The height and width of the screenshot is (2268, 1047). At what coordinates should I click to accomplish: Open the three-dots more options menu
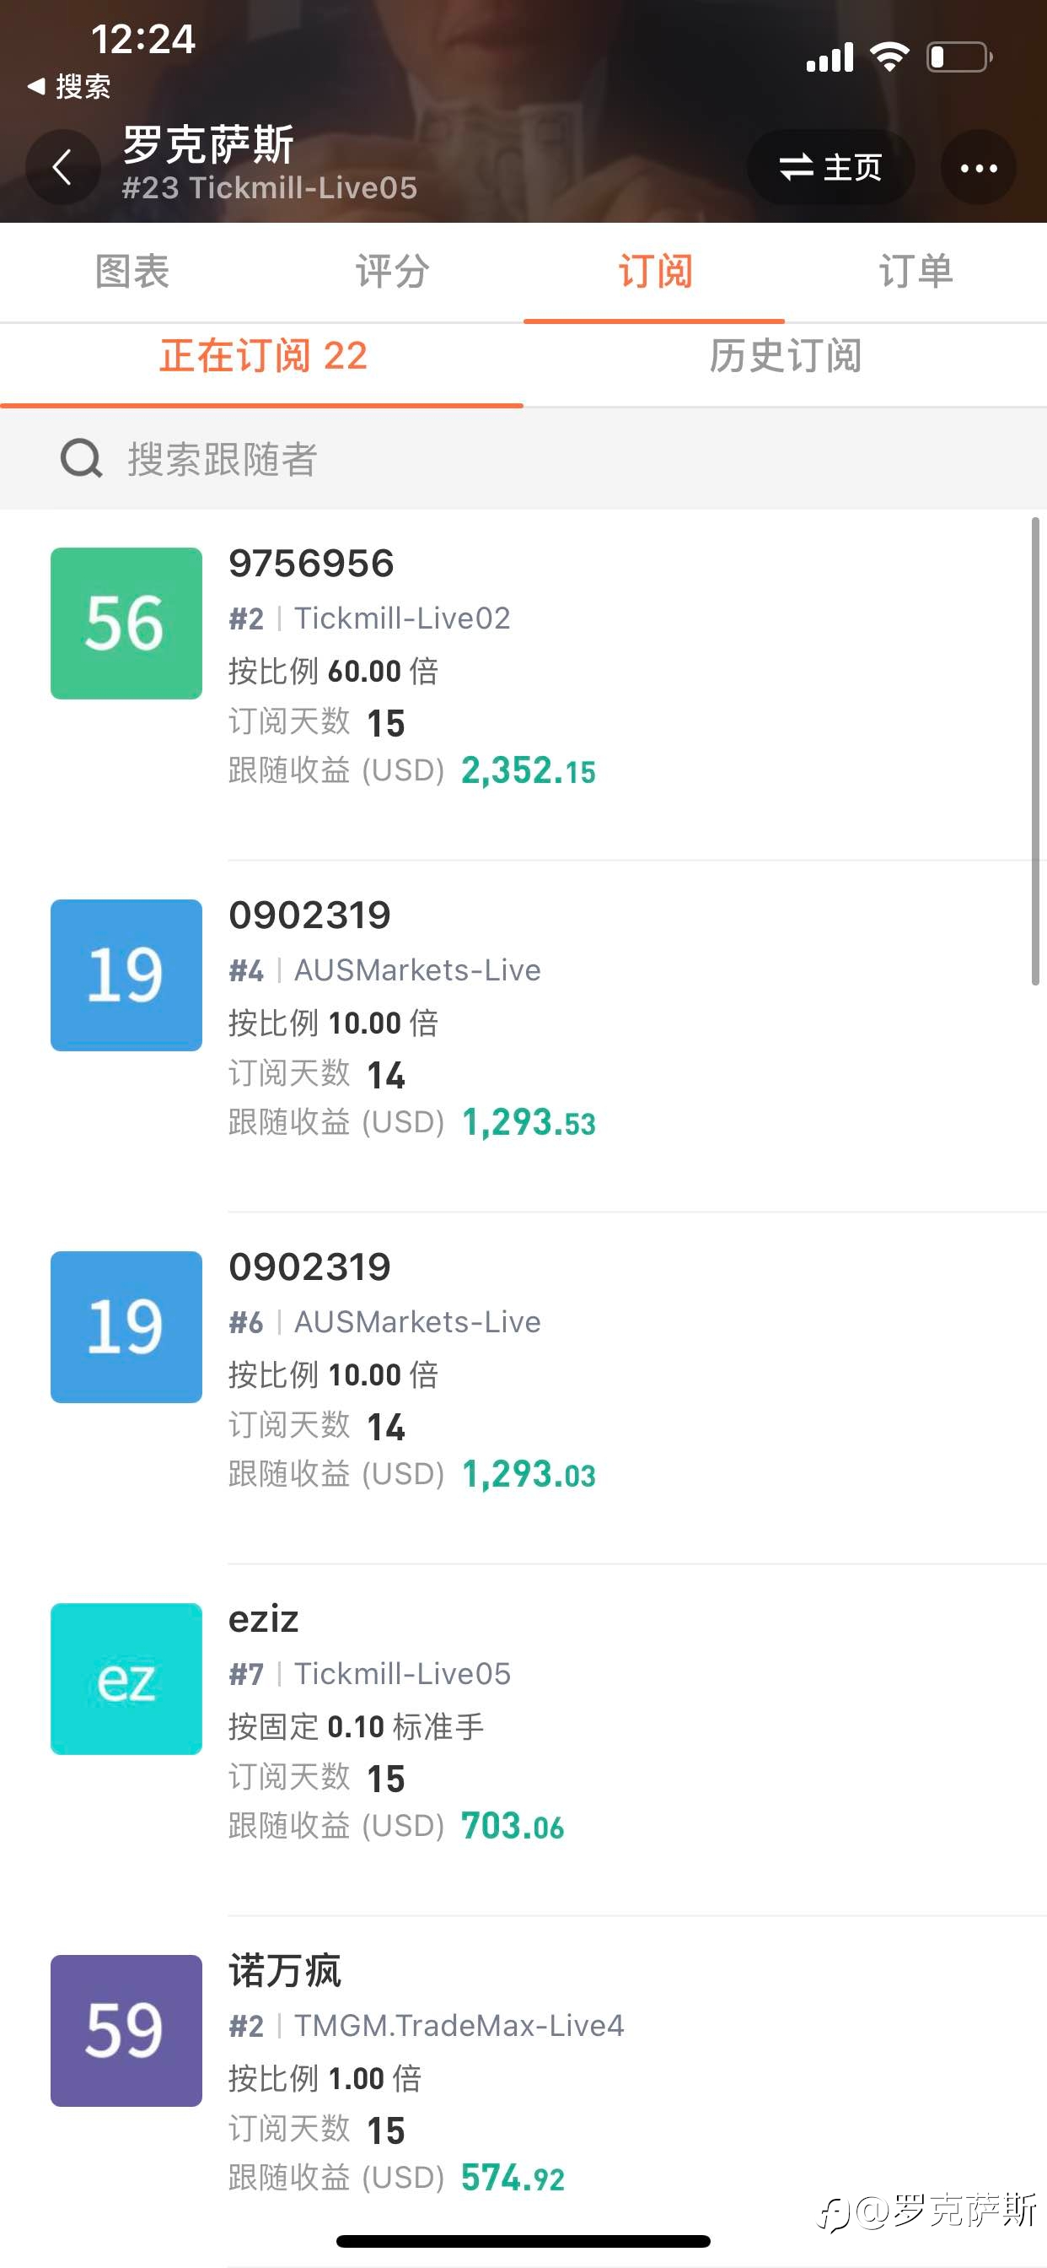[x=979, y=167]
